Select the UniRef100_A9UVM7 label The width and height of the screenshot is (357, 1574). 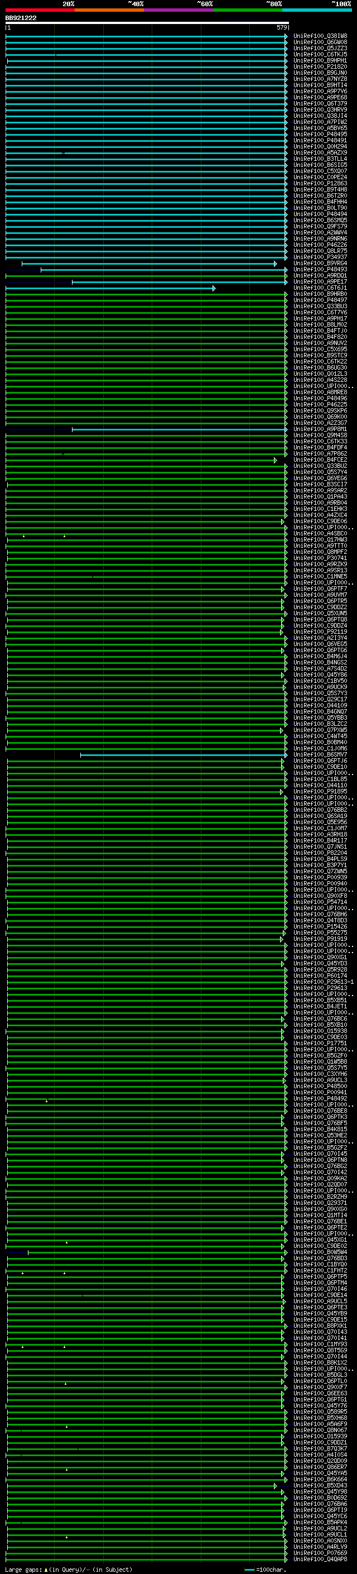coord(320,595)
